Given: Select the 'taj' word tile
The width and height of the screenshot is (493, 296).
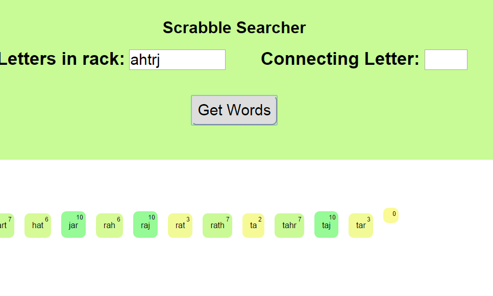Looking at the screenshot, I should 326,225.
